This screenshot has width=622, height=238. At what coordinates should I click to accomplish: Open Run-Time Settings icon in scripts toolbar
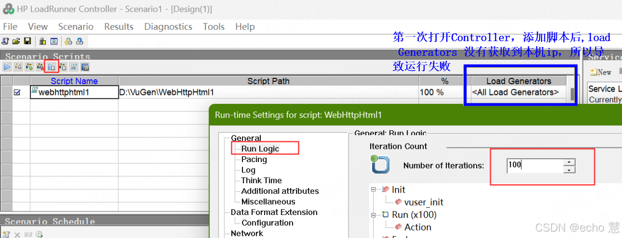[x=52, y=67]
